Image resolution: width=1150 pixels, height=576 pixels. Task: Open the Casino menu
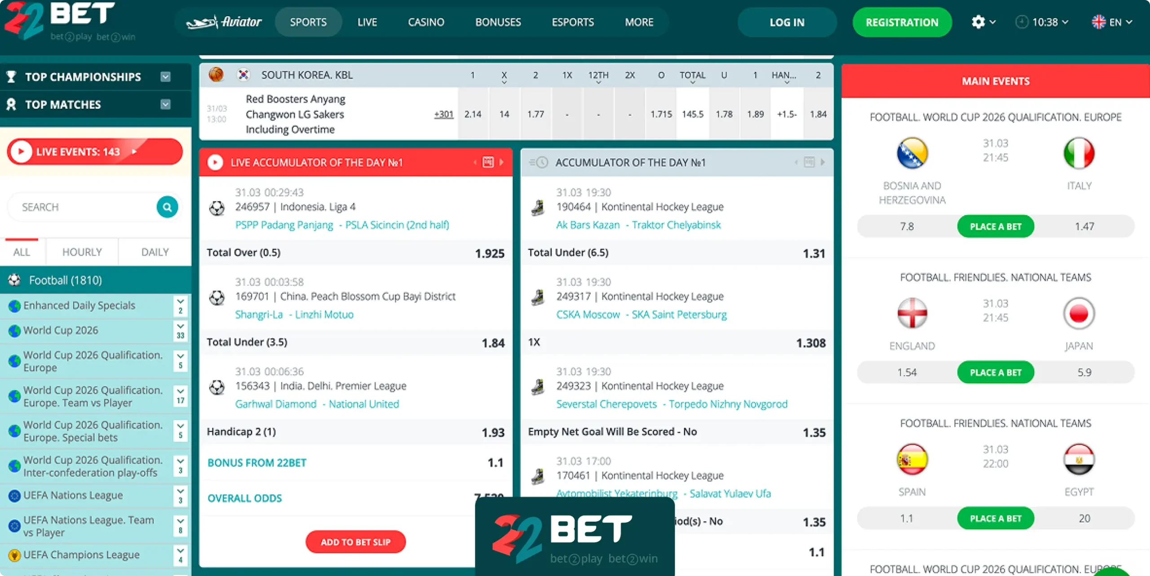[426, 22]
